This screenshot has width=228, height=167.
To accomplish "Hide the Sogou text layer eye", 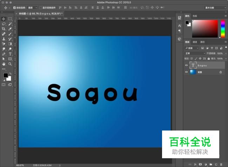I will [186, 65].
